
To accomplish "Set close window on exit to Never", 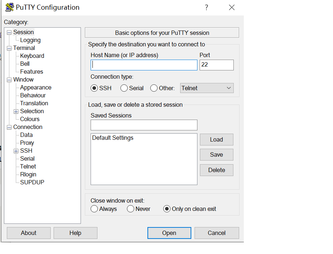I will [131, 209].
